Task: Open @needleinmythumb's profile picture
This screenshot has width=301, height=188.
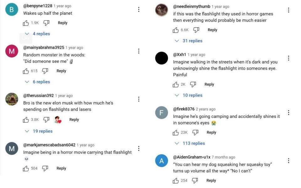Action: point(162,10)
